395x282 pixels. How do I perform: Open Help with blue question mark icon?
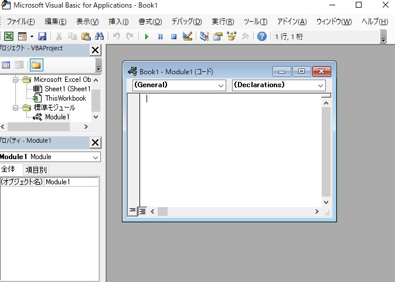[262, 36]
